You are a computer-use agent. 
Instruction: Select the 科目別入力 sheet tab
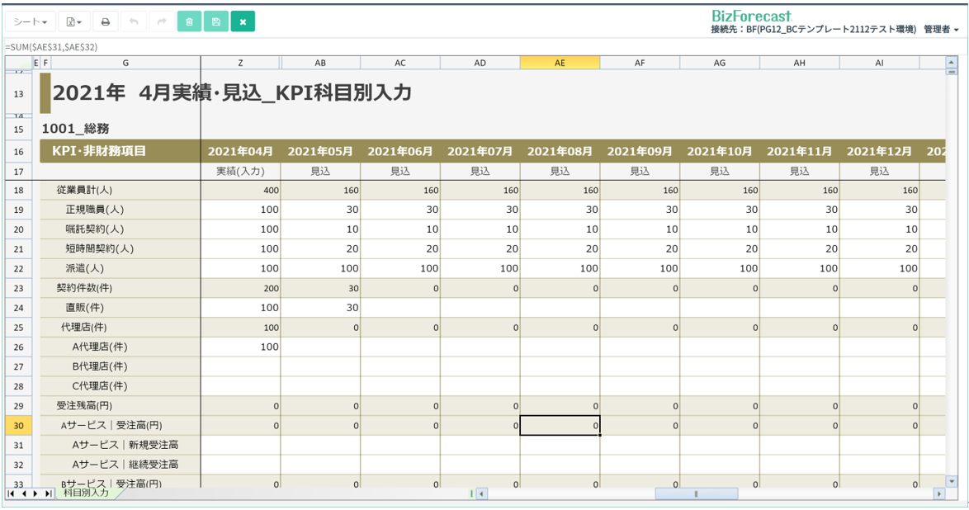(x=86, y=493)
